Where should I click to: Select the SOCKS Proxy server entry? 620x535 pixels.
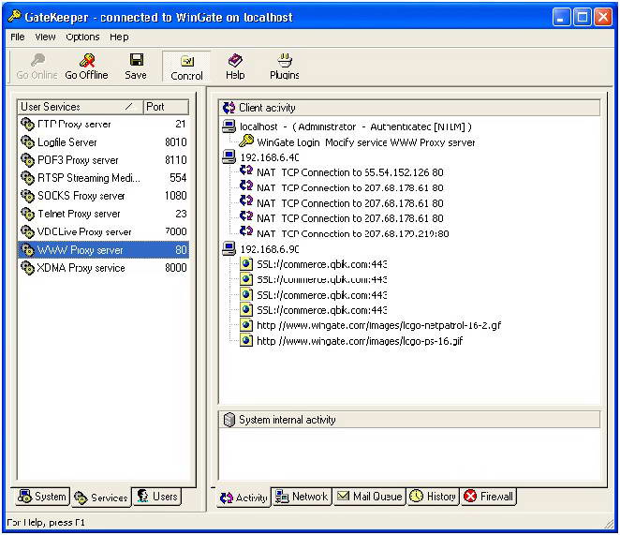(x=81, y=196)
